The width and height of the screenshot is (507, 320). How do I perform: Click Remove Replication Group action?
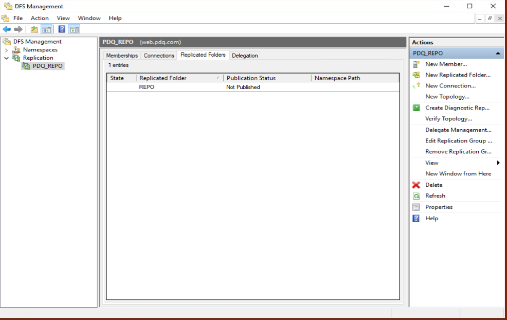pyautogui.click(x=458, y=151)
